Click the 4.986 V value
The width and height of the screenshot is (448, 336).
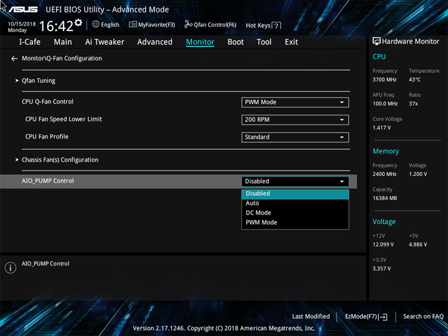418,245
